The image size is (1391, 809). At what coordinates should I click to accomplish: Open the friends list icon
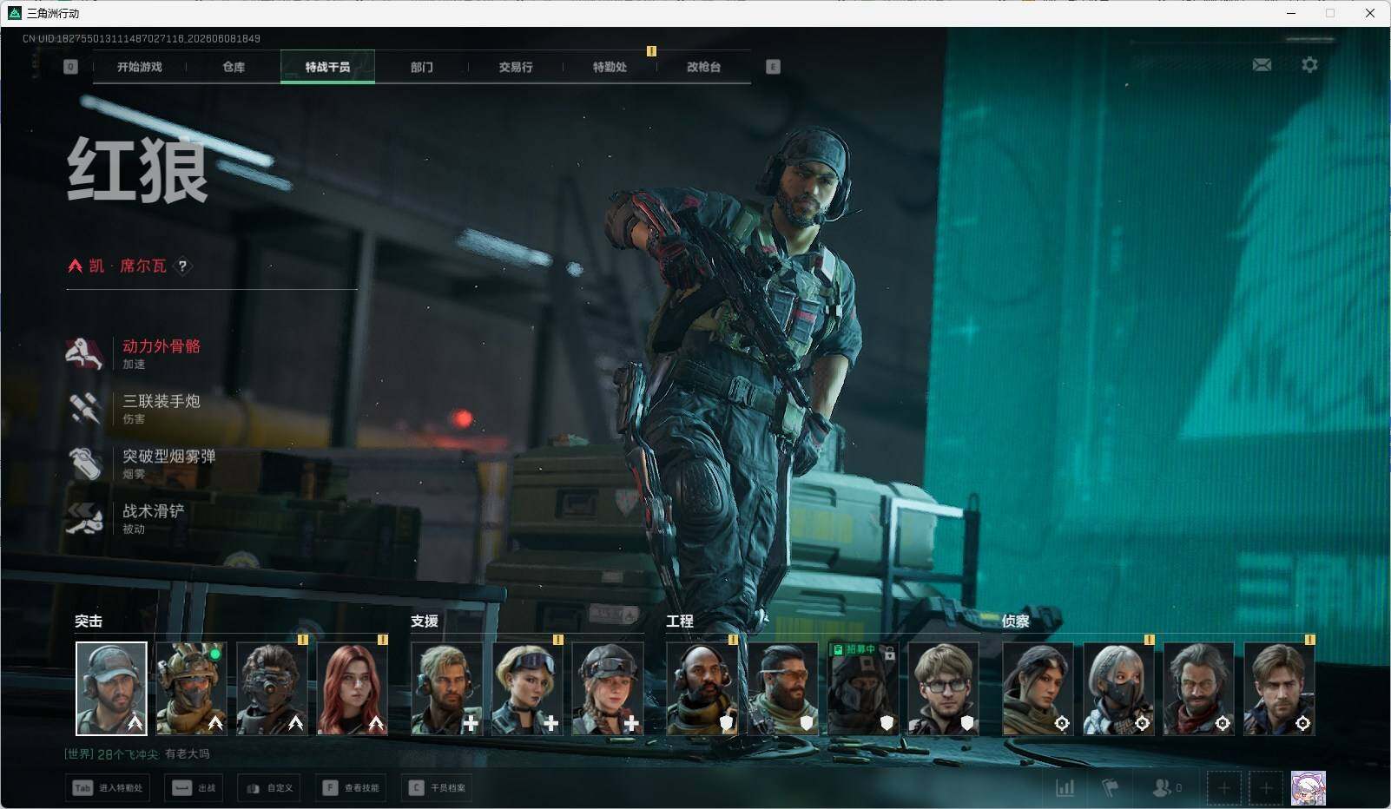point(1162,788)
